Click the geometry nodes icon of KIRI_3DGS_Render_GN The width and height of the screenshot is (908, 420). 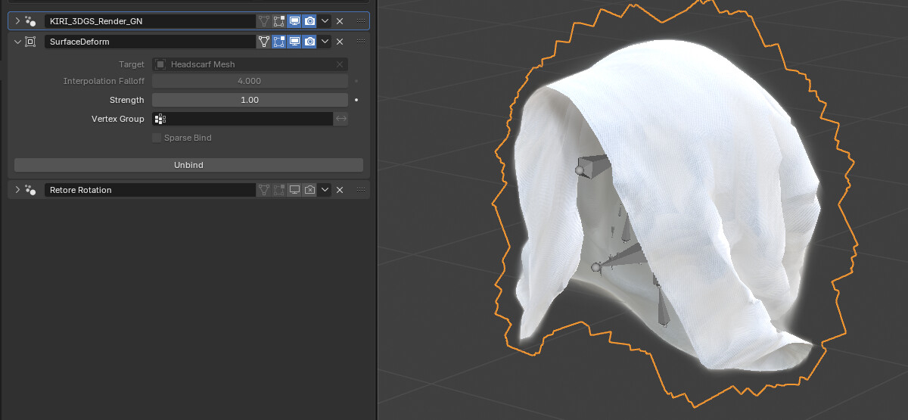31,21
